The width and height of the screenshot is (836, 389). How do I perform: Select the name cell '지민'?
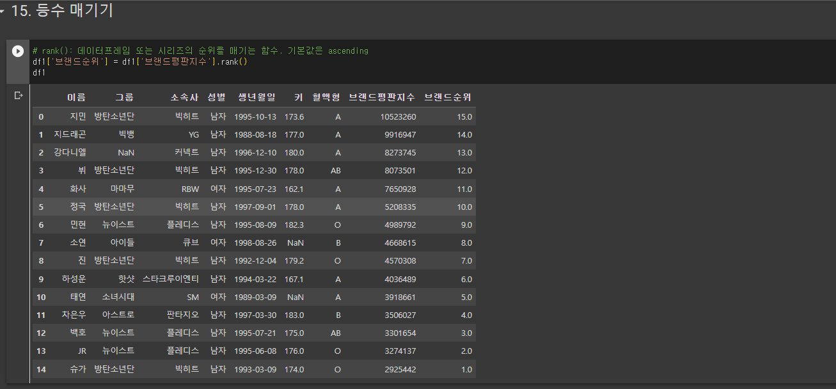[x=77, y=116]
